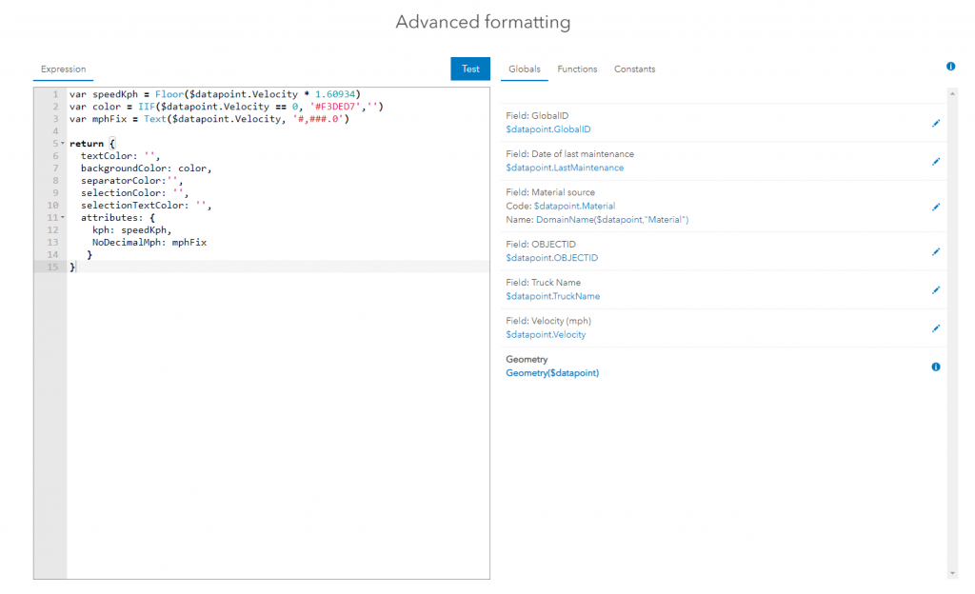Click the globals list scrollbar down arrow
Viewport: 975px width, 594px height.
click(x=951, y=573)
